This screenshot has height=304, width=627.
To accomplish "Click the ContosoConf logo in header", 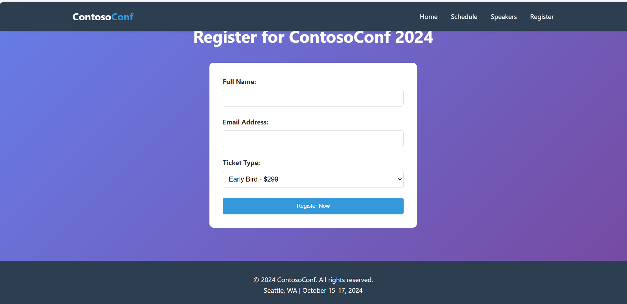I will pyautogui.click(x=103, y=17).
